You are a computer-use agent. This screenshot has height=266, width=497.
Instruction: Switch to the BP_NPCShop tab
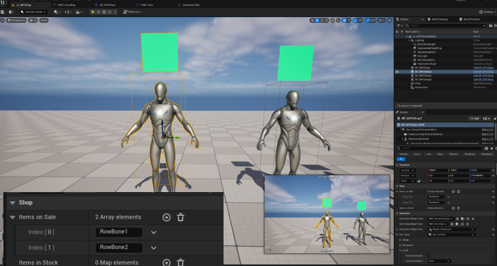click(x=108, y=5)
